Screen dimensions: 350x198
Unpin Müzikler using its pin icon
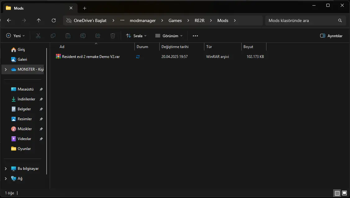point(41,129)
